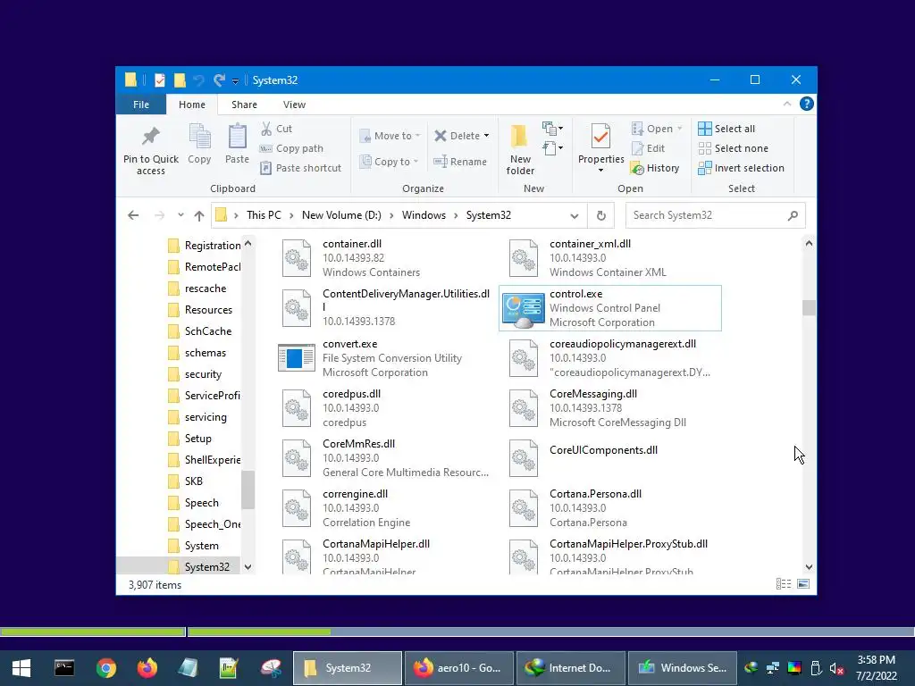Click Pin to Quick access icon
This screenshot has height=686, width=915.
point(150,150)
